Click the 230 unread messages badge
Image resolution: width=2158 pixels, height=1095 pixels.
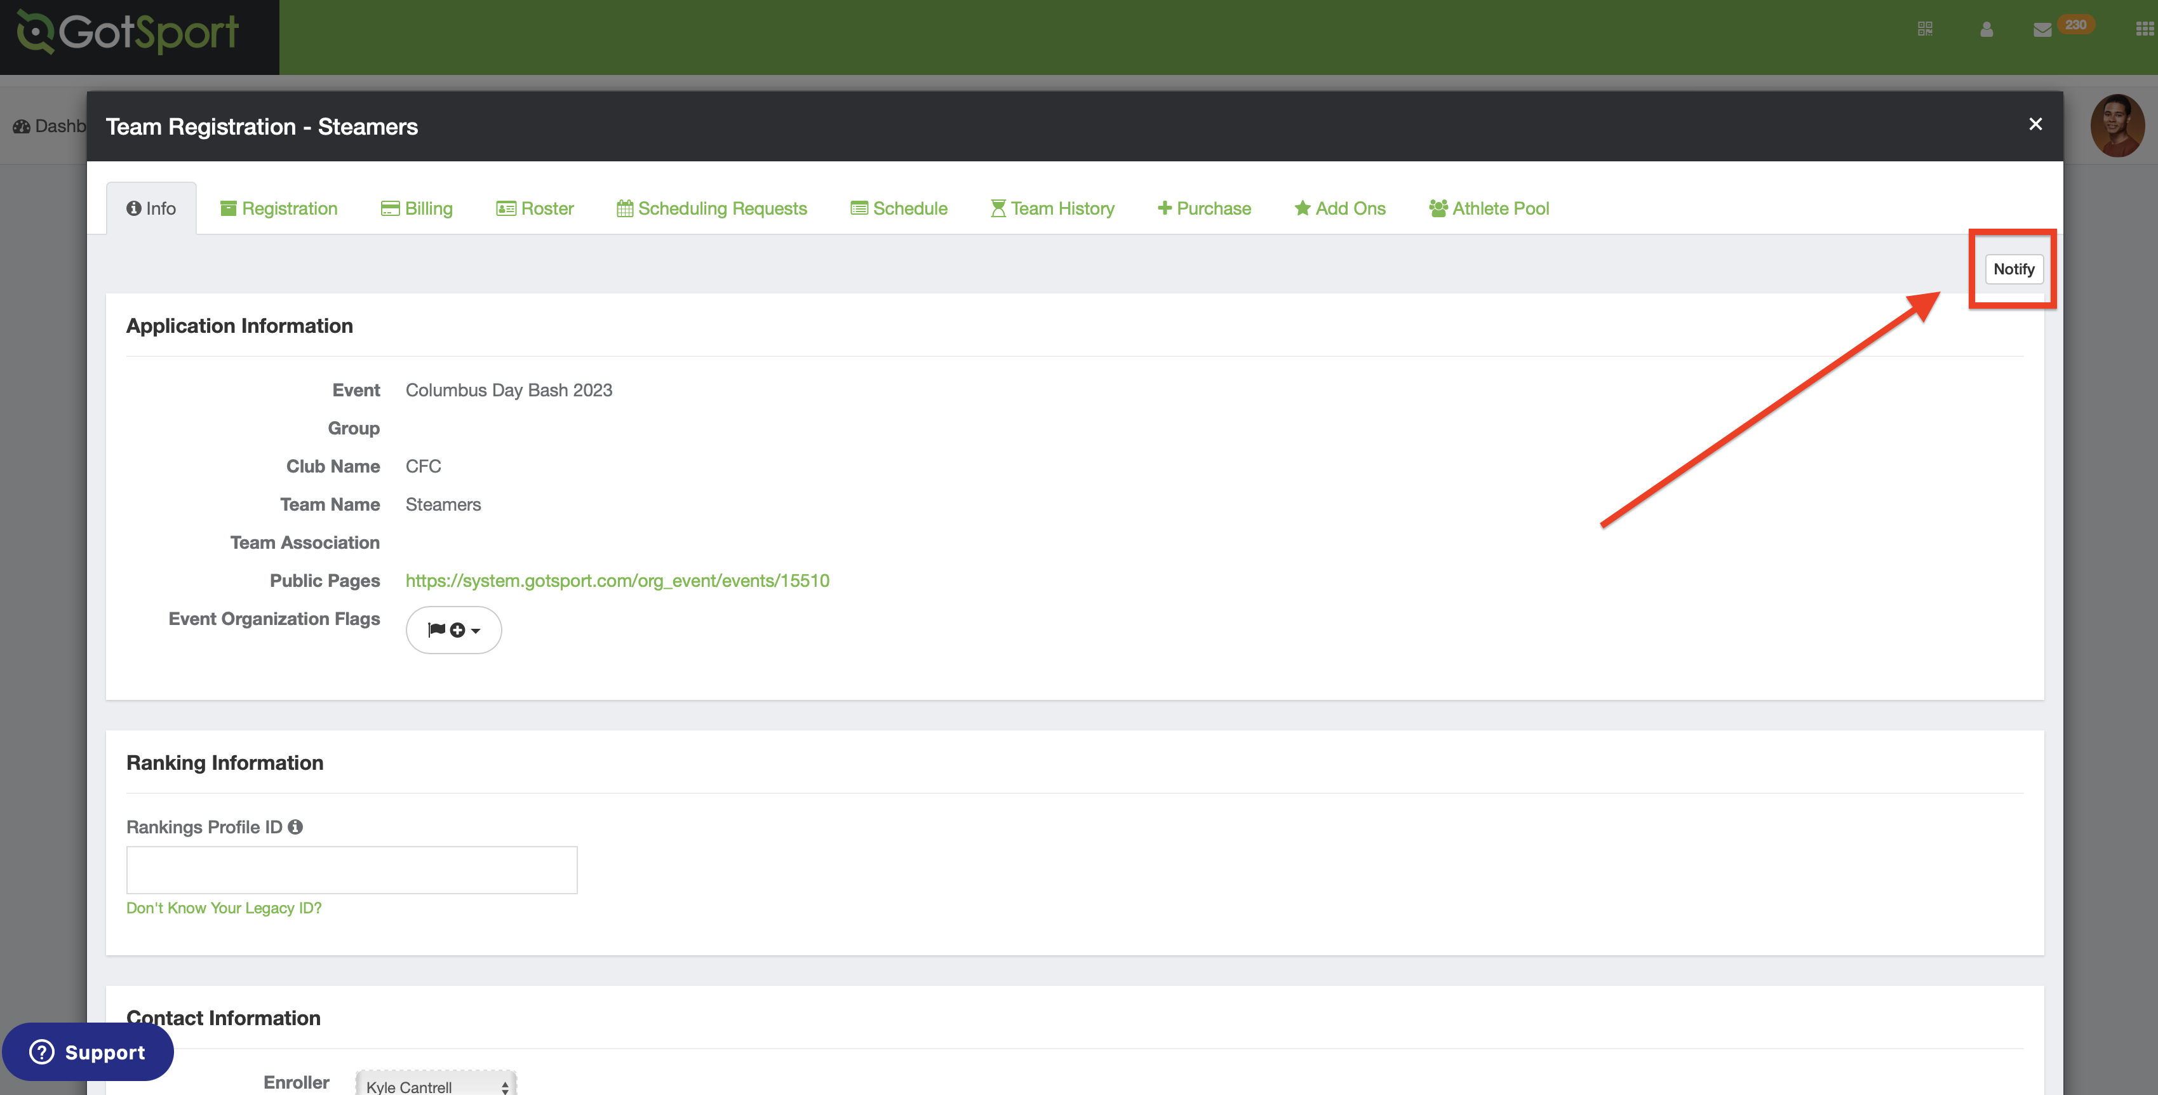2076,25
